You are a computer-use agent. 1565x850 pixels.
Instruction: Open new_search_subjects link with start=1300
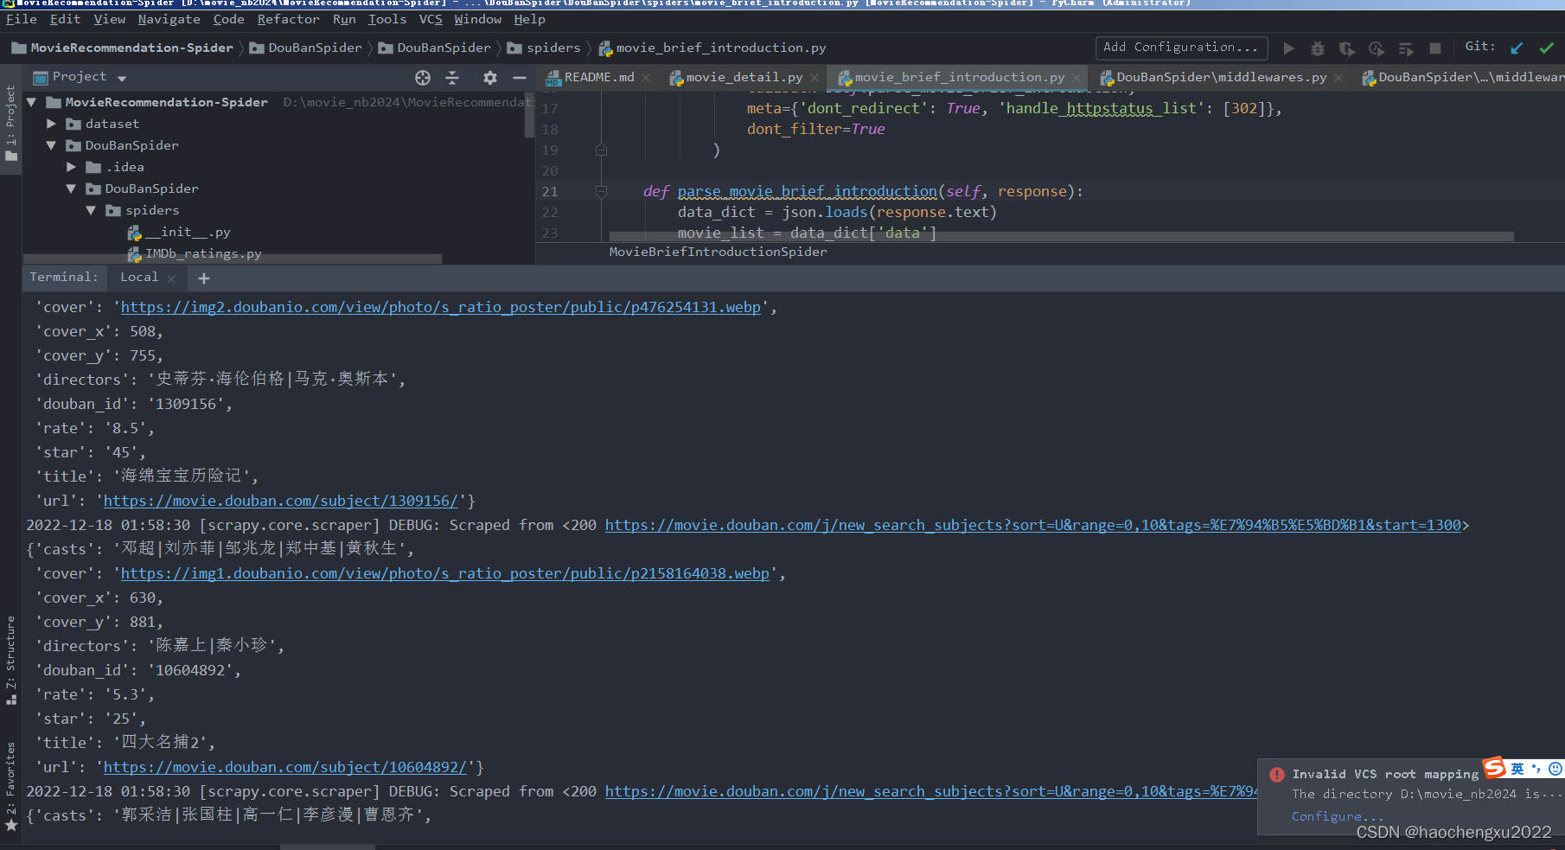(1033, 525)
